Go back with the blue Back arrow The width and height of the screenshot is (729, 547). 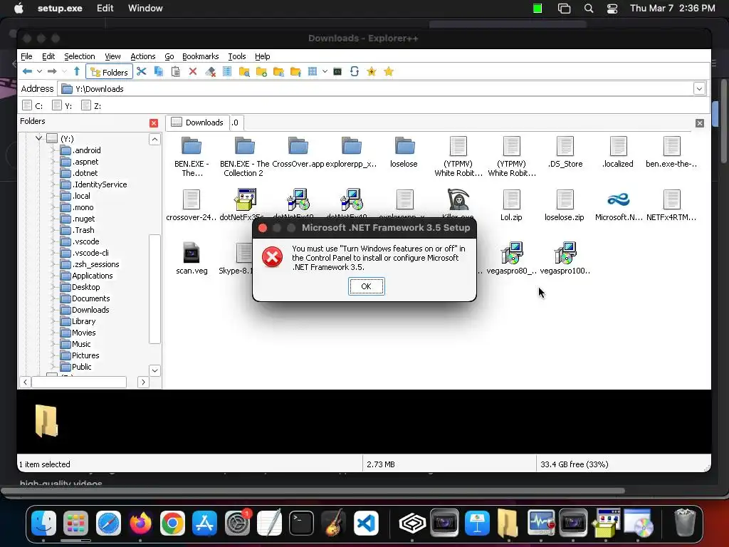(28, 72)
